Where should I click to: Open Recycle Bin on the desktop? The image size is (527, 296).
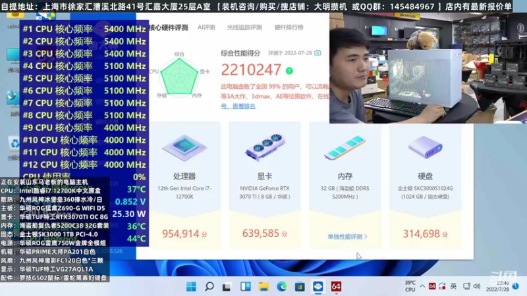[x=14, y=147]
